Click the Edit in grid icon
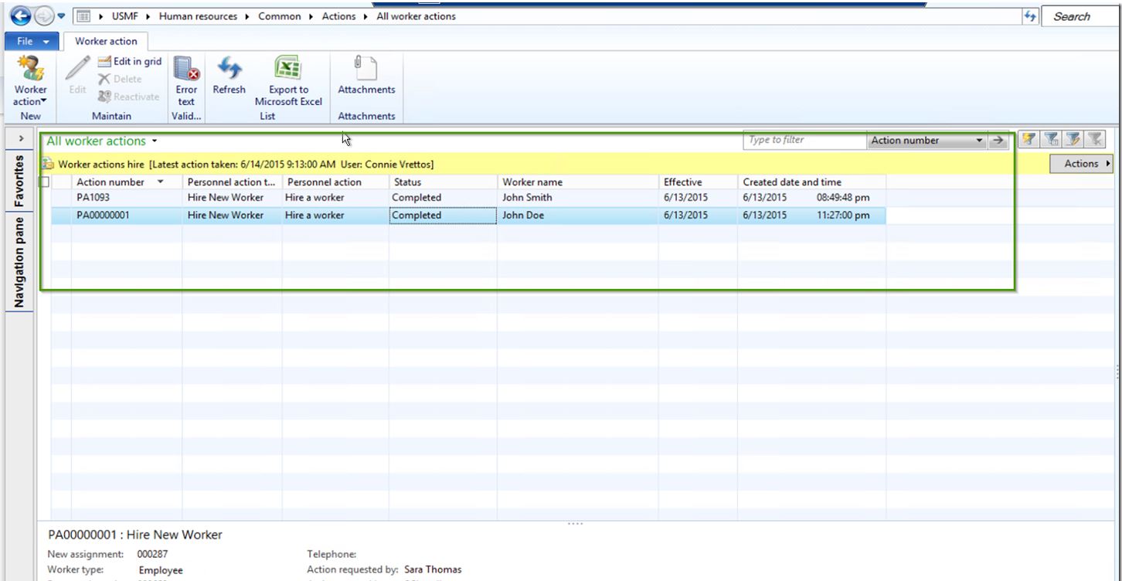This screenshot has height=581, width=1122. (x=129, y=62)
